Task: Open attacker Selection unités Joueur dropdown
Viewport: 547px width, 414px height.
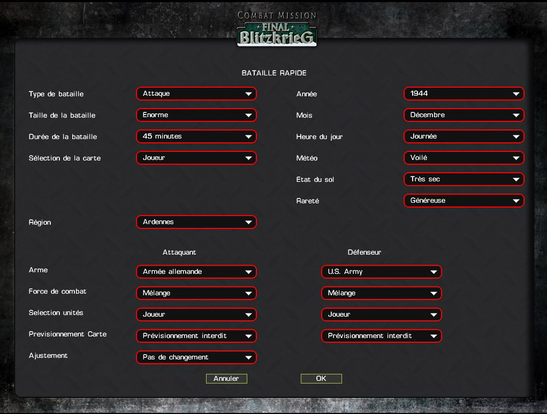Action: (x=196, y=315)
